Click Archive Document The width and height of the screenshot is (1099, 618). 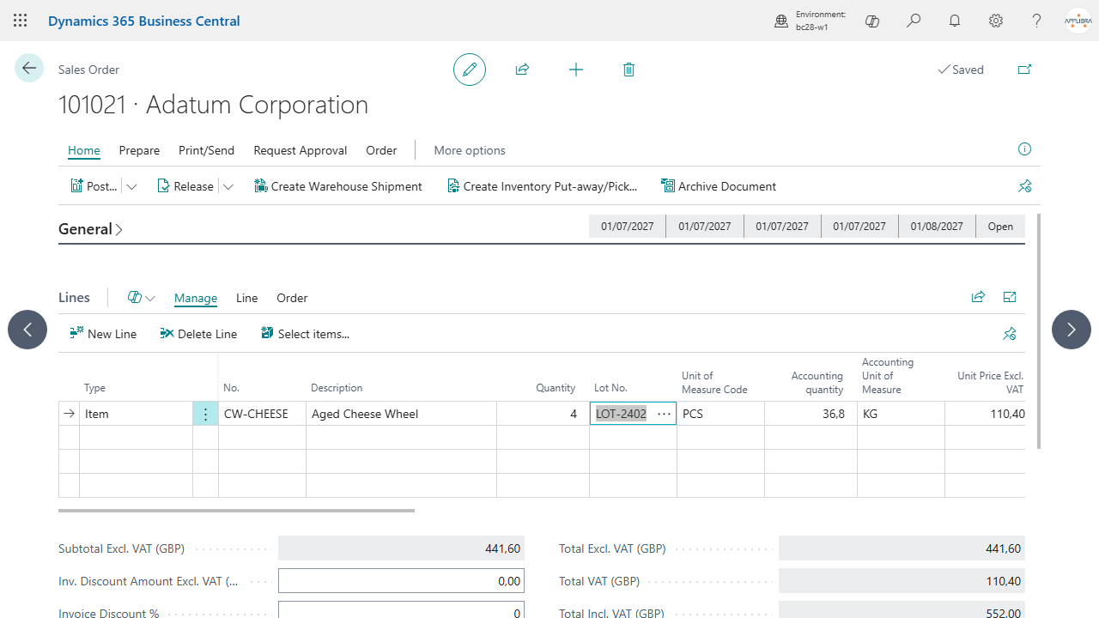point(719,186)
